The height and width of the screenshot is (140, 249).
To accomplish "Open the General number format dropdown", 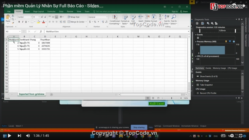I will pos(107,17).
